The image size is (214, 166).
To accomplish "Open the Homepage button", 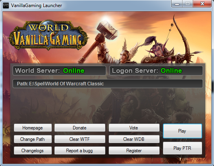I will pyautogui.click(x=33, y=128).
